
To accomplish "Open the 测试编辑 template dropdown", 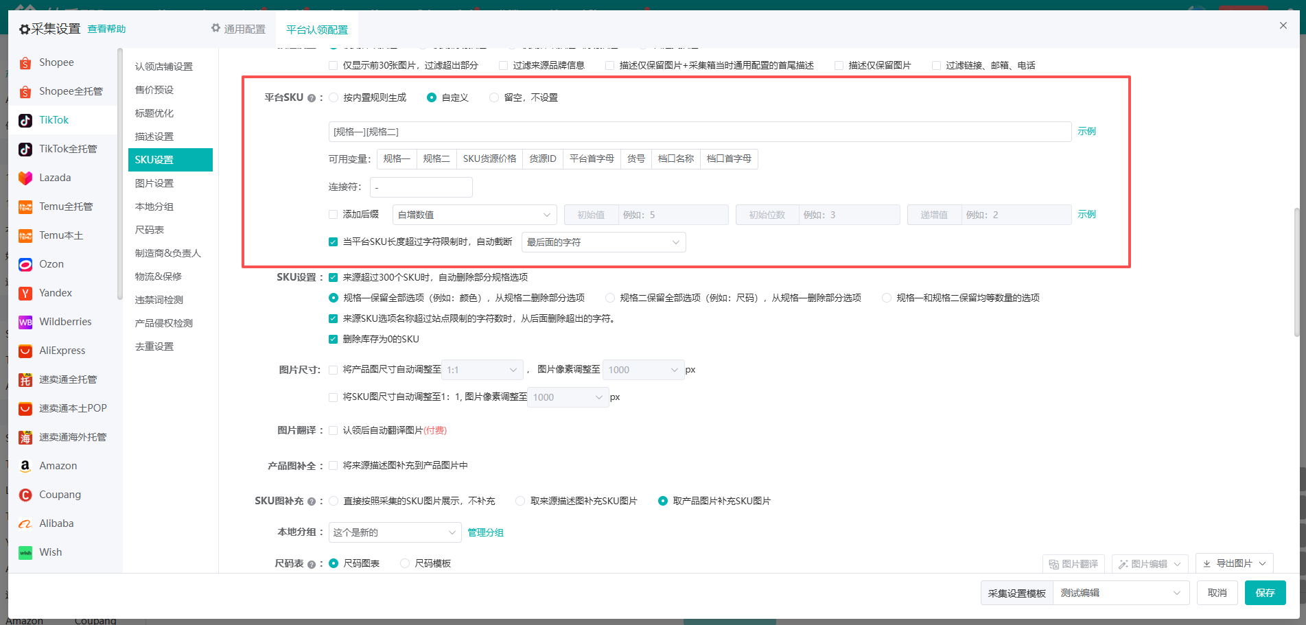I will (x=1121, y=593).
